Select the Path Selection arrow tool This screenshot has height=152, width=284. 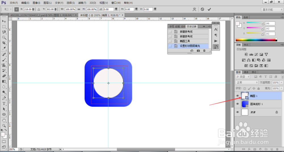[x=4, y=109]
